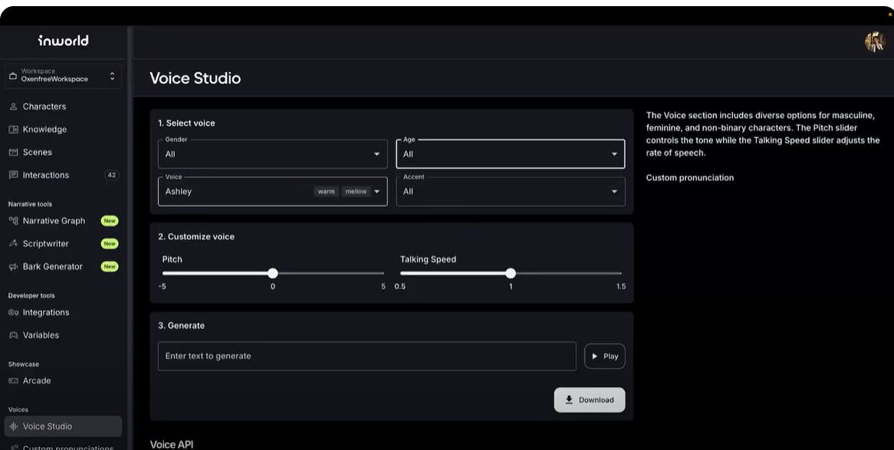
Task: Click the 2. Customize voice heading
Action: pos(196,237)
